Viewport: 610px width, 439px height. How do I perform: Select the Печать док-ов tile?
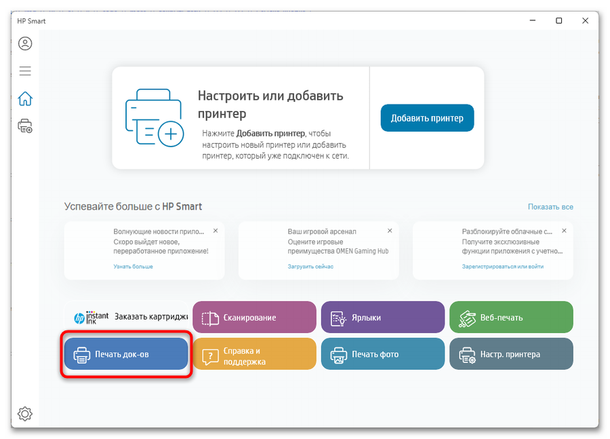(x=126, y=354)
